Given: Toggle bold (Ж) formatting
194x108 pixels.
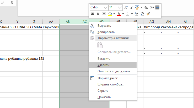Looking at the screenshot, I should 92,14.
